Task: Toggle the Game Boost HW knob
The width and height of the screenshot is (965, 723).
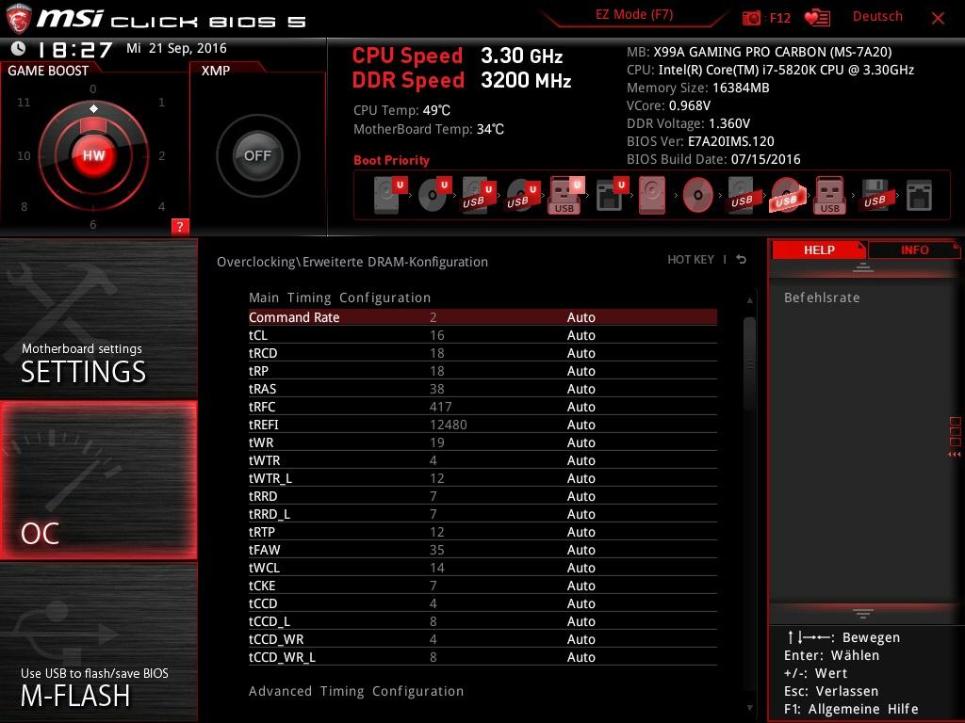Action: [x=93, y=155]
